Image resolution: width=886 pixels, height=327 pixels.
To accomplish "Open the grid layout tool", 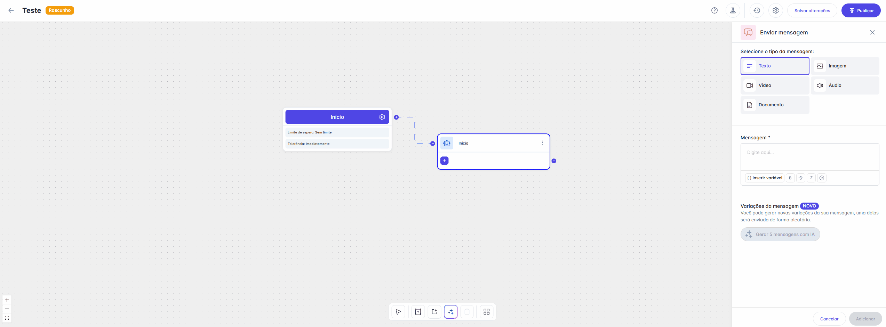I will click(486, 312).
